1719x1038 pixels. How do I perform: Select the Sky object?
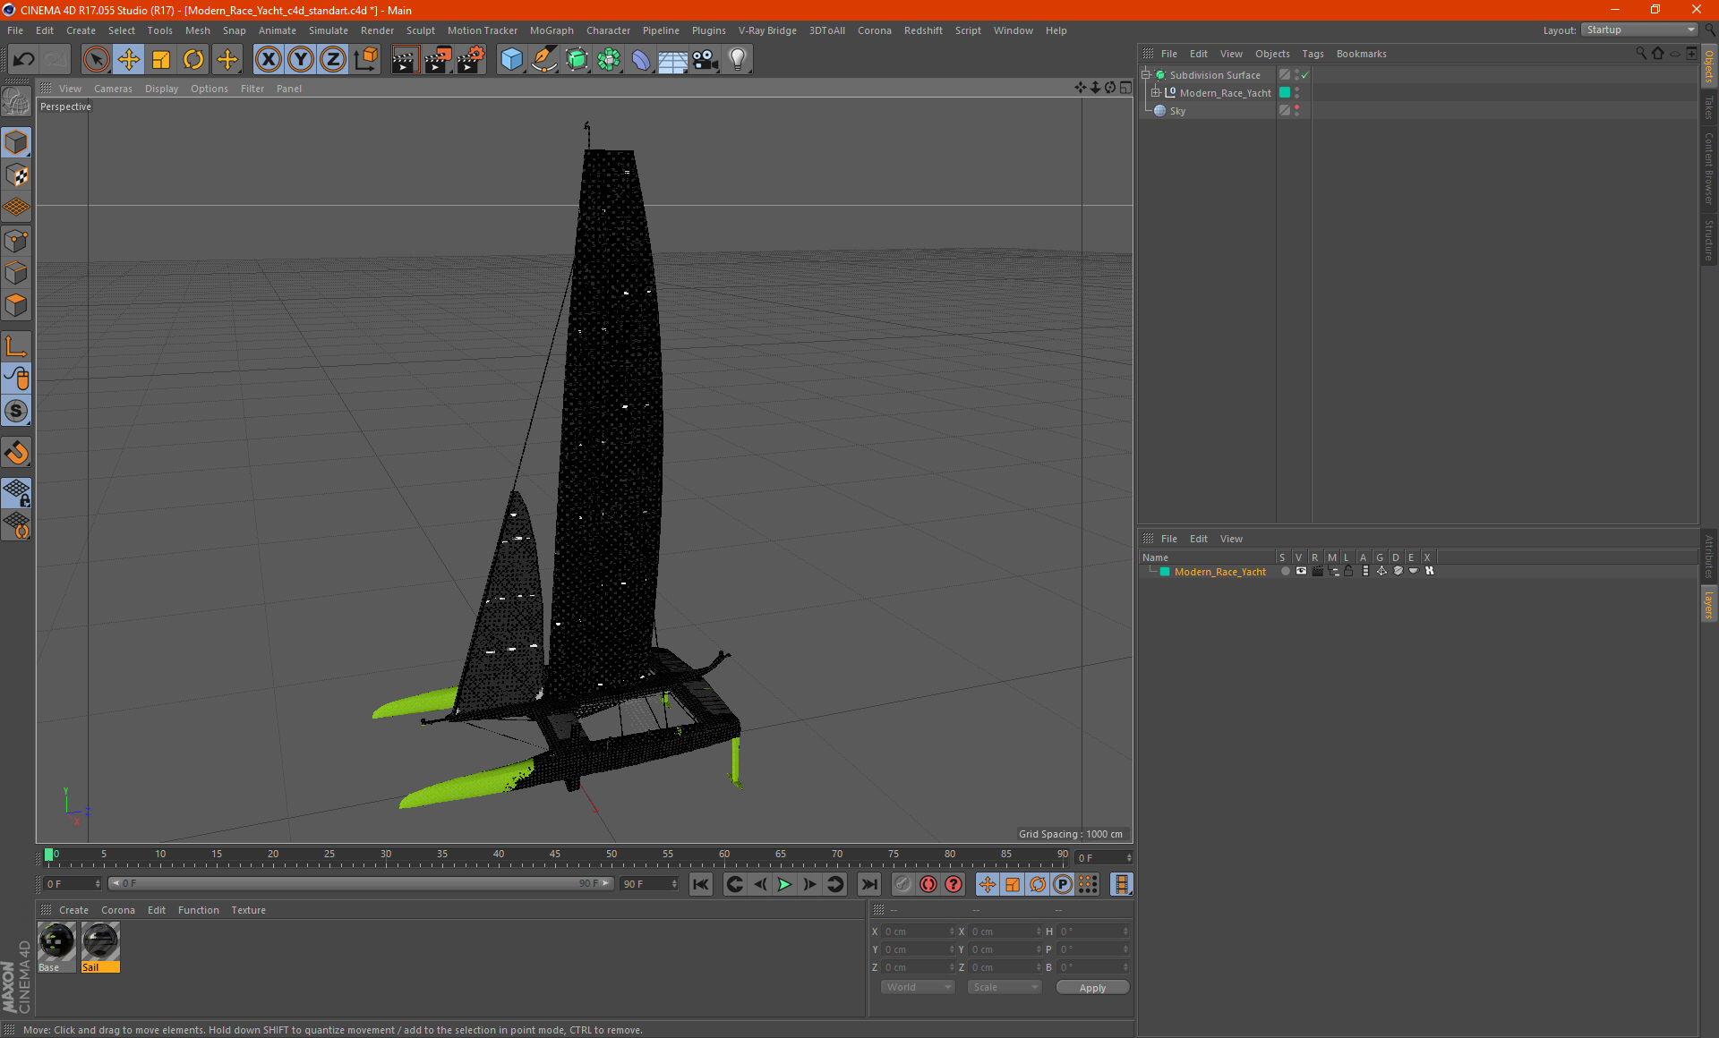1177,111
